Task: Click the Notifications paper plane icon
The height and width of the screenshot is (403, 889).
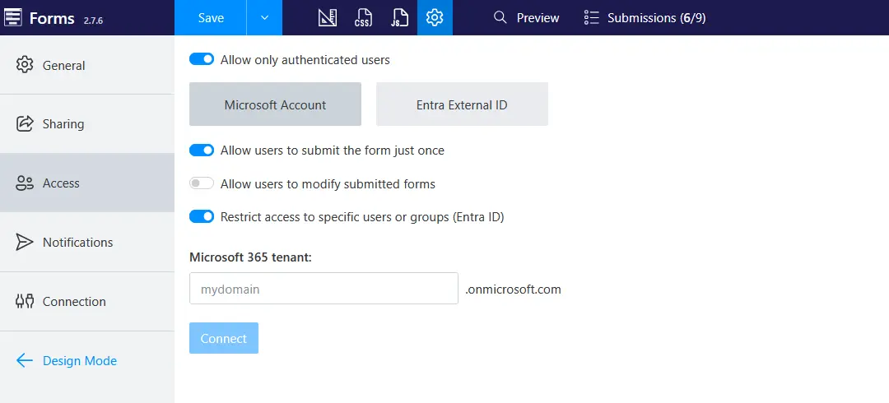Action: coord(25,242)
